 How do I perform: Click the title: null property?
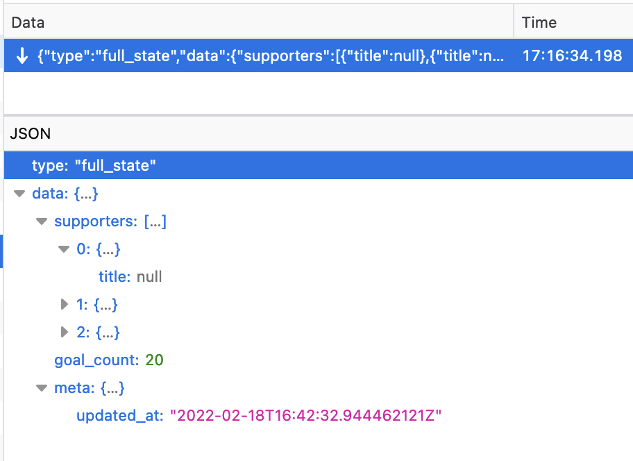[x=130, y=276]
